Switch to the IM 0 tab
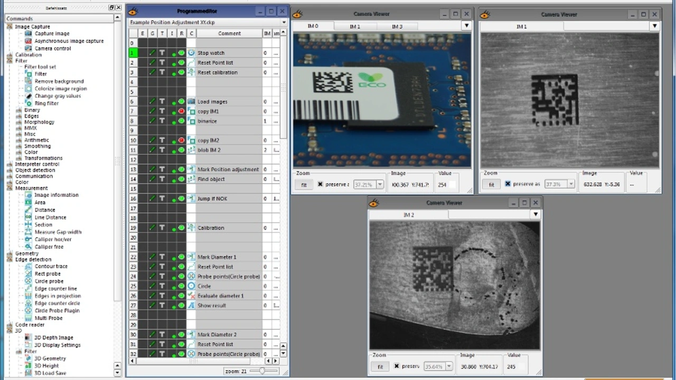The image size is (676, 380). (x=313, y=26)
